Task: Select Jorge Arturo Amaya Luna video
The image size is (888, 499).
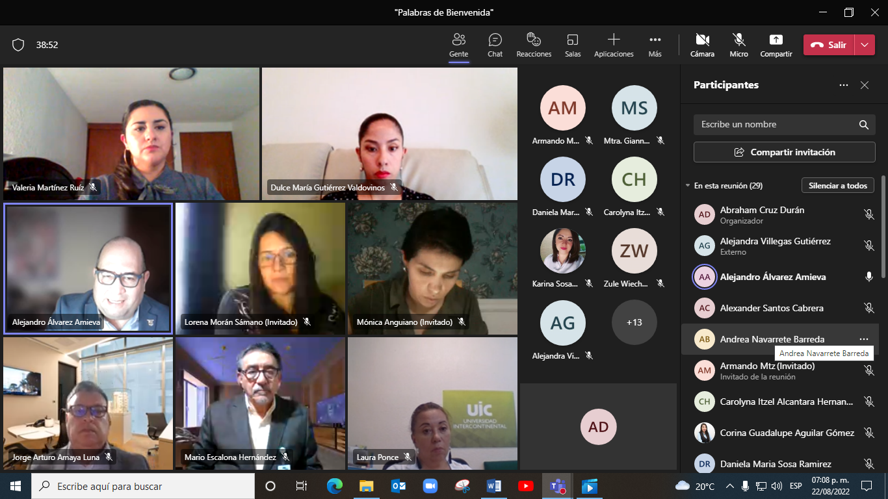Action: [88, 403]
